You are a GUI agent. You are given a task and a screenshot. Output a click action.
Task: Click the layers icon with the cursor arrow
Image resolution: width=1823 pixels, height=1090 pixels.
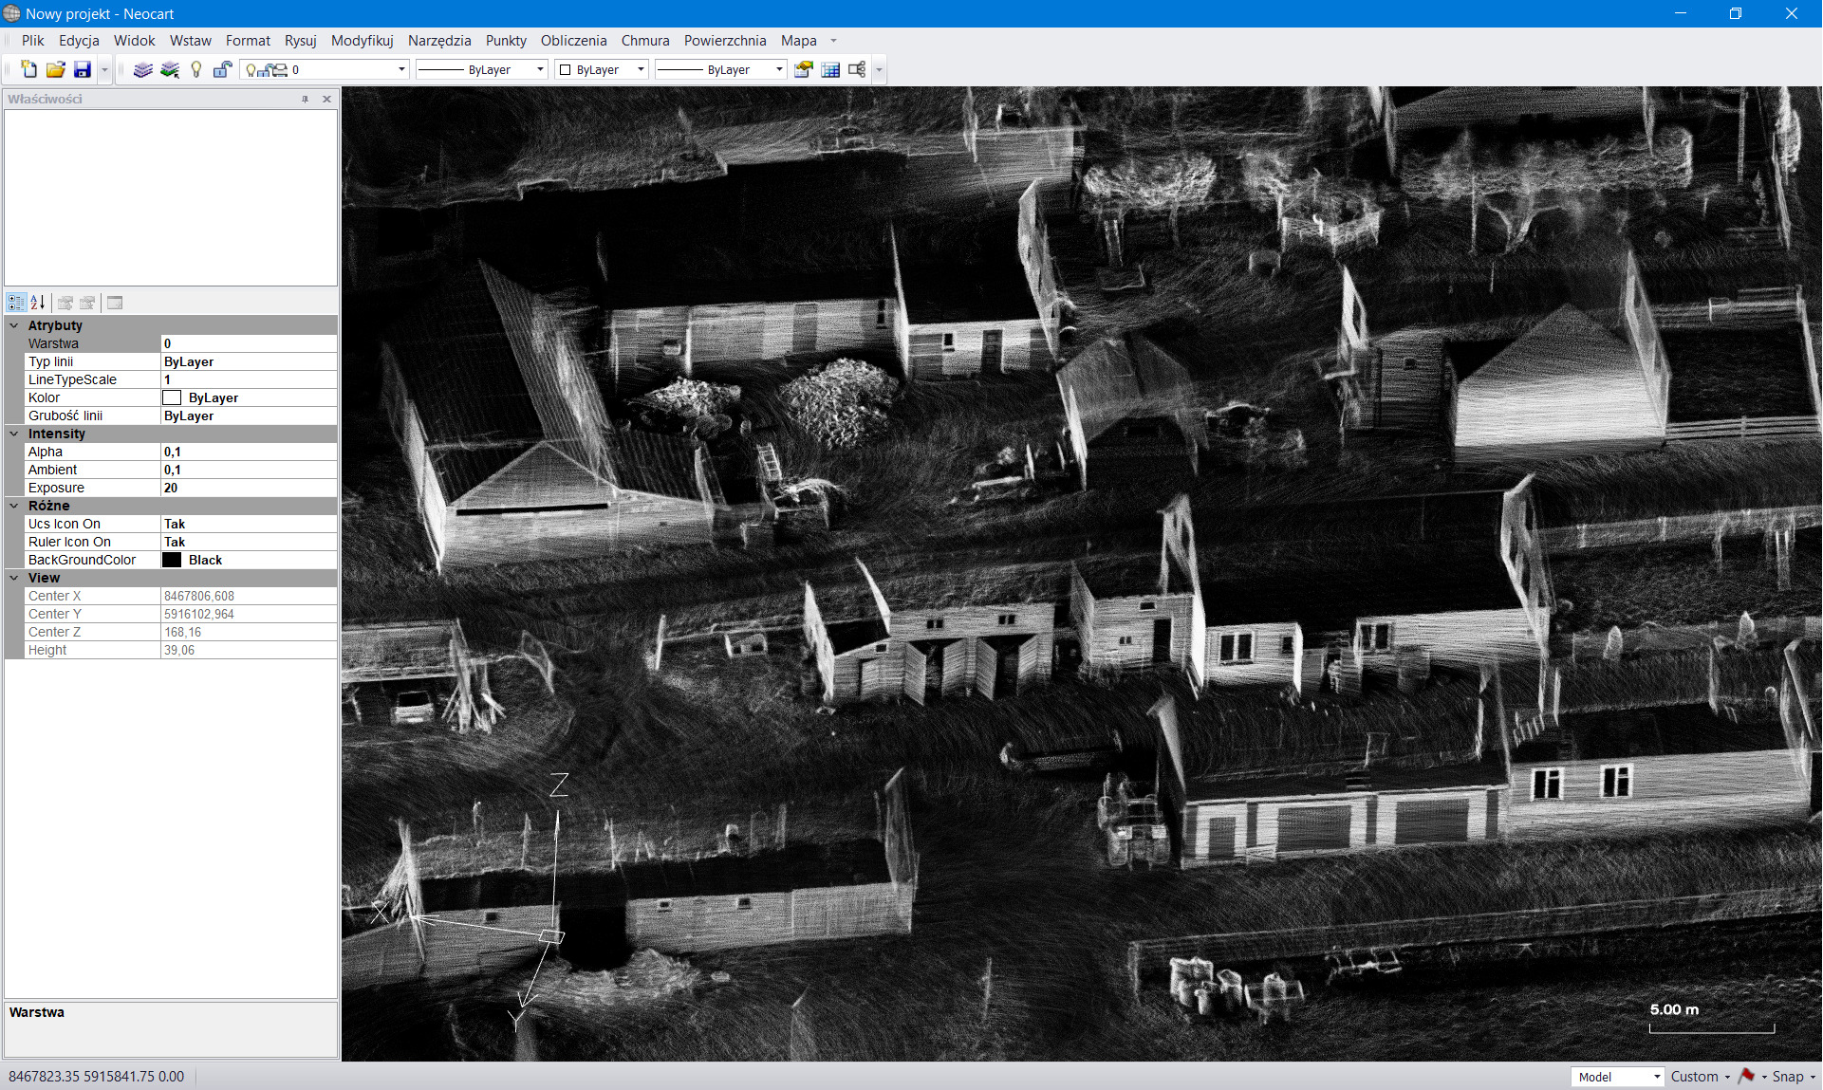pos(170,69)
